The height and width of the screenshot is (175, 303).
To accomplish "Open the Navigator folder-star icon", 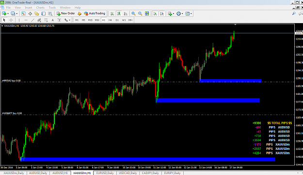I will pos(37,14).
